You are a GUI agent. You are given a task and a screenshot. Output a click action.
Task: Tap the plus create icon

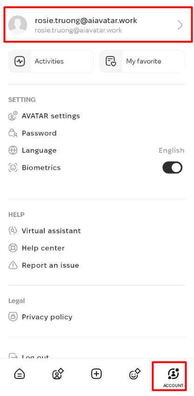96,374
